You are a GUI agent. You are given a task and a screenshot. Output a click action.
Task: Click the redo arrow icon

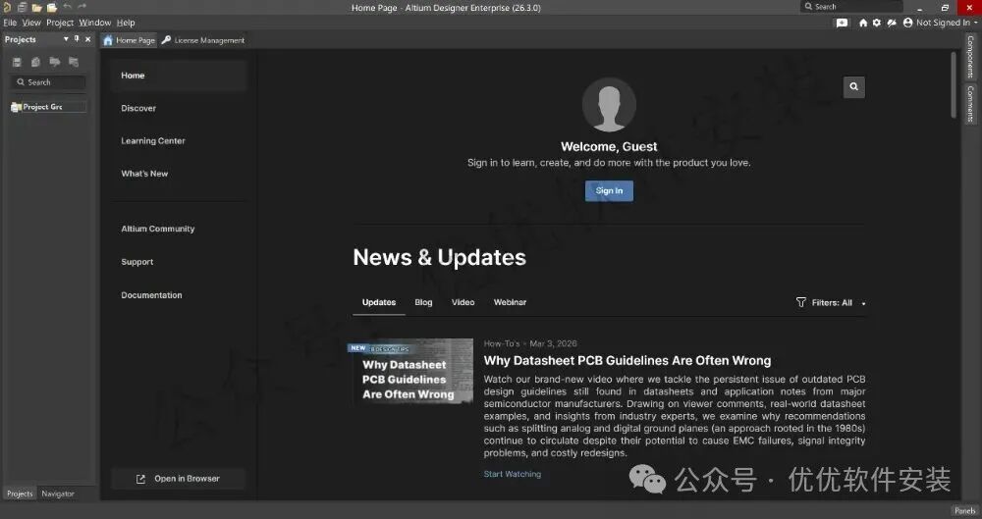pos(82,7)
